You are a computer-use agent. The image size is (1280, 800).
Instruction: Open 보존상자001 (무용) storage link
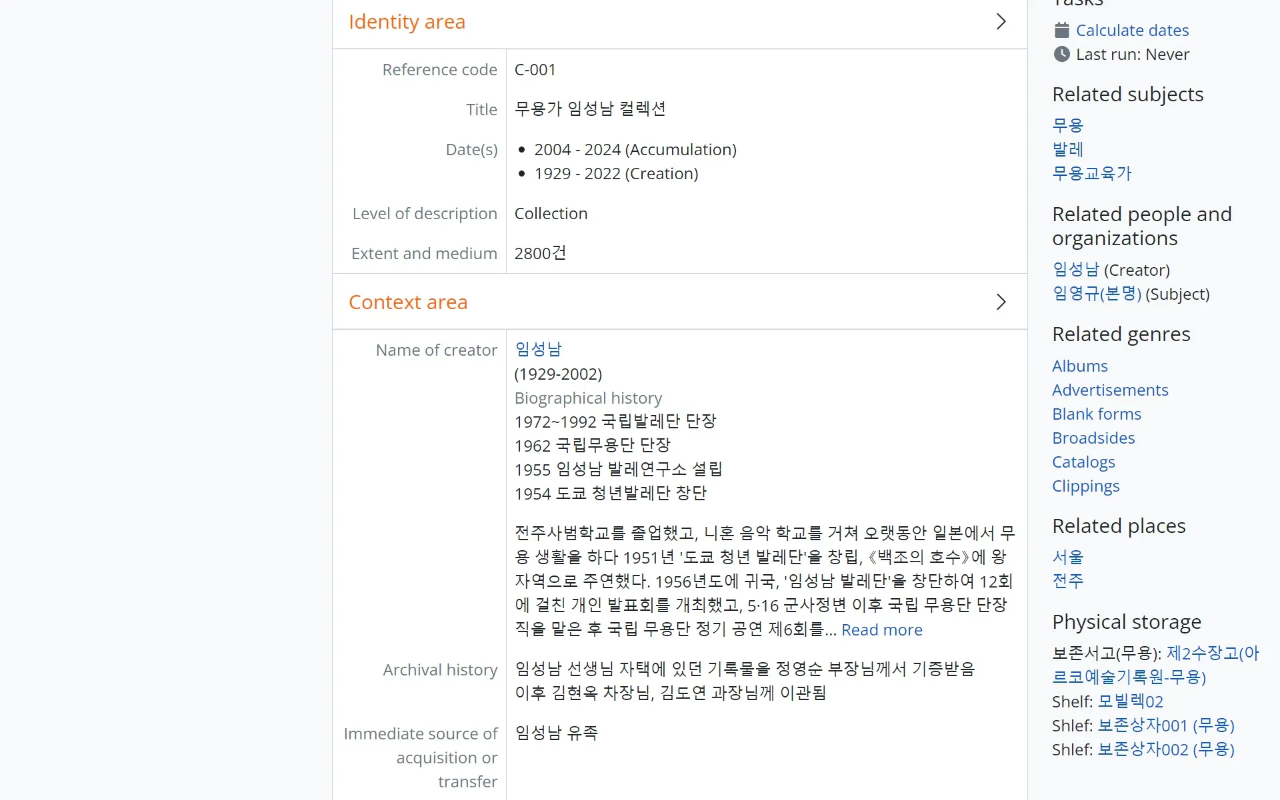(1165, 725)
